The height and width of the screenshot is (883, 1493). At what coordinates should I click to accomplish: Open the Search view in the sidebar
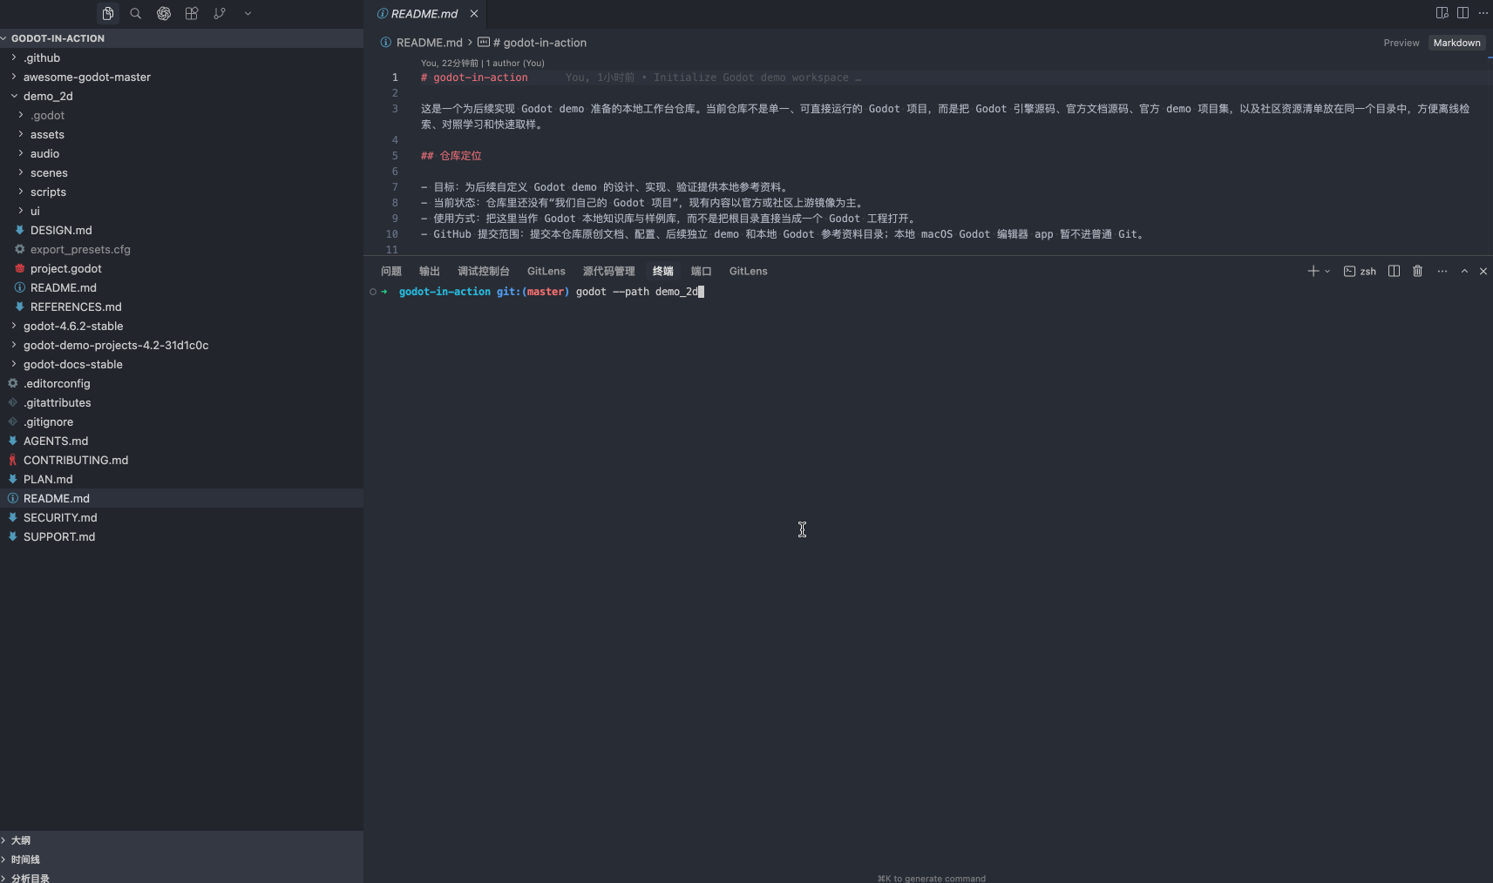point(135,14)
